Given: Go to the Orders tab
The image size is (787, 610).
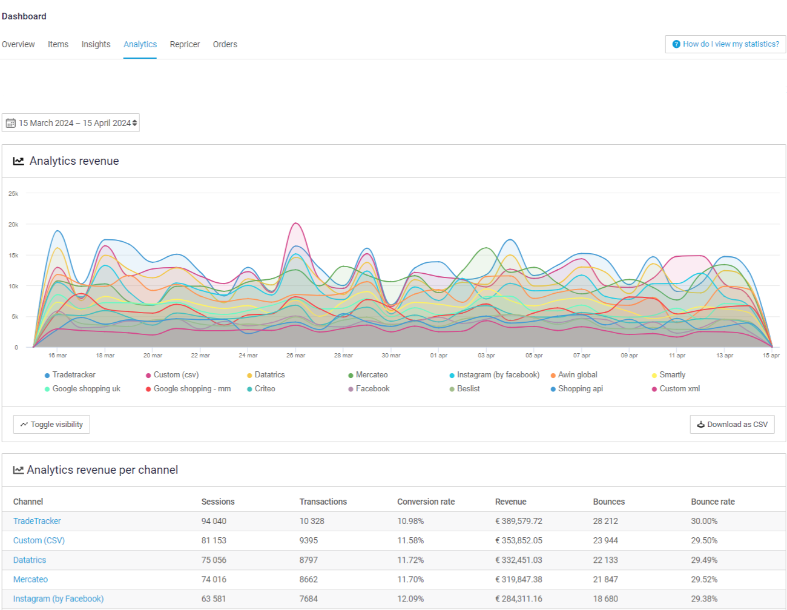Looking at the screenshot, I should [225, 44].
